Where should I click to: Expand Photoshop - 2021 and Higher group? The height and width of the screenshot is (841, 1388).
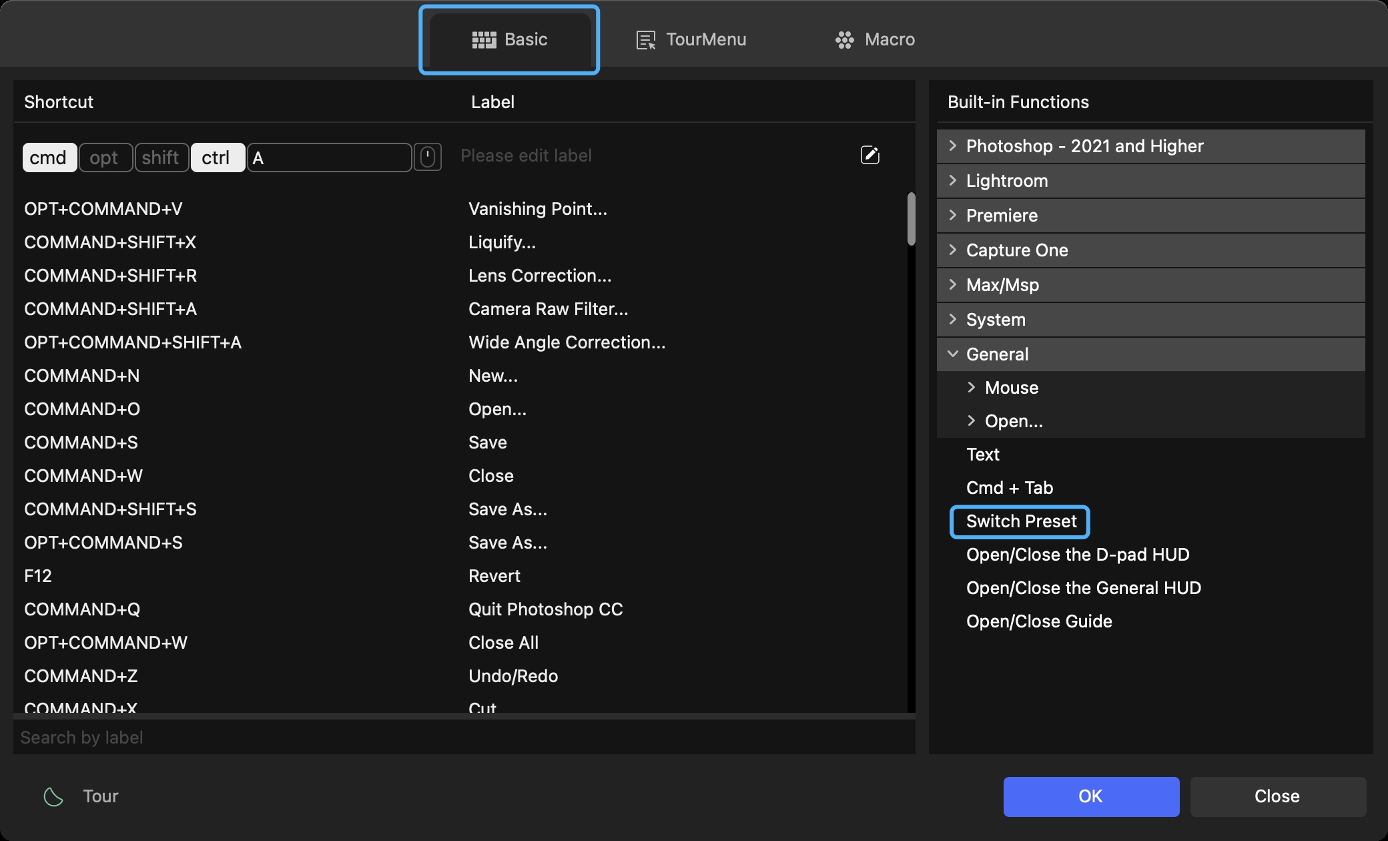point(1151,146)
